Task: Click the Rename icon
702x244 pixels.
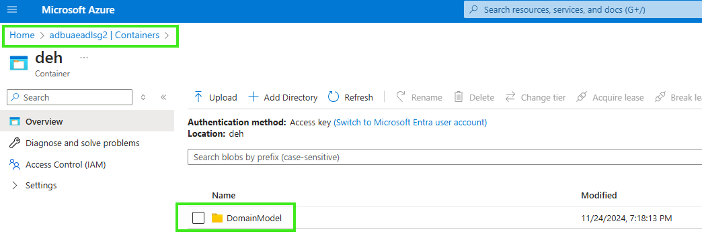Action: tap(401, 97)
